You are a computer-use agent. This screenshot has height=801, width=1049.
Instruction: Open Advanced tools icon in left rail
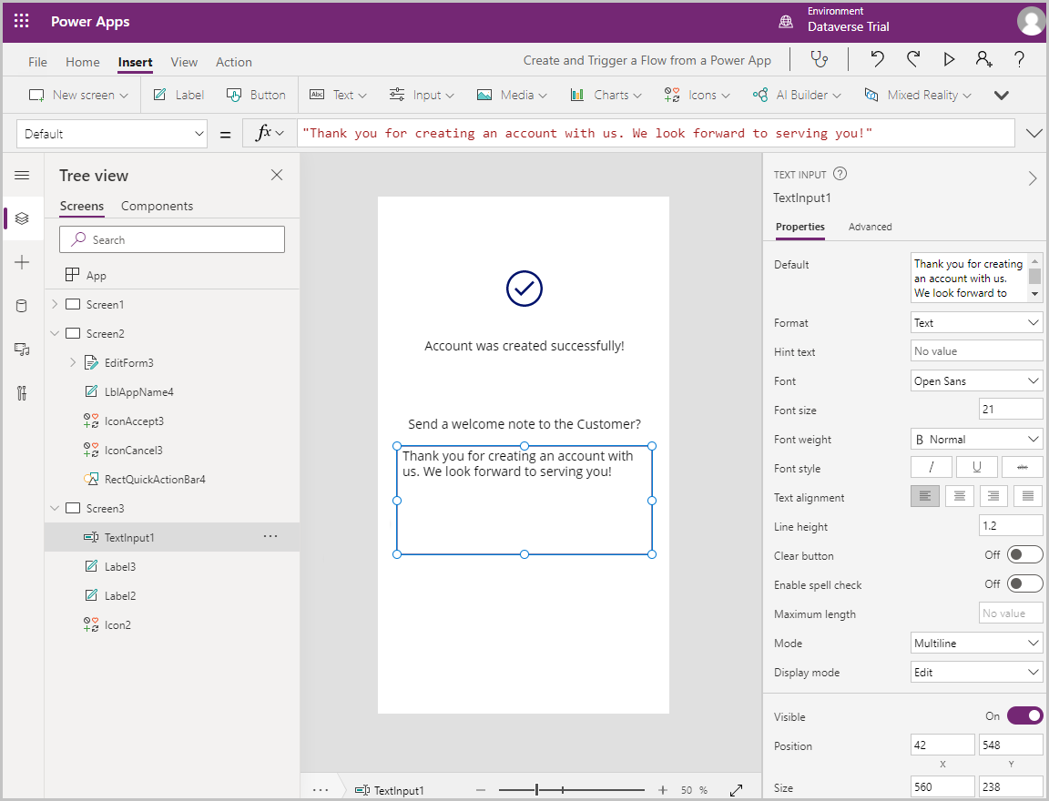pos(22,393)
